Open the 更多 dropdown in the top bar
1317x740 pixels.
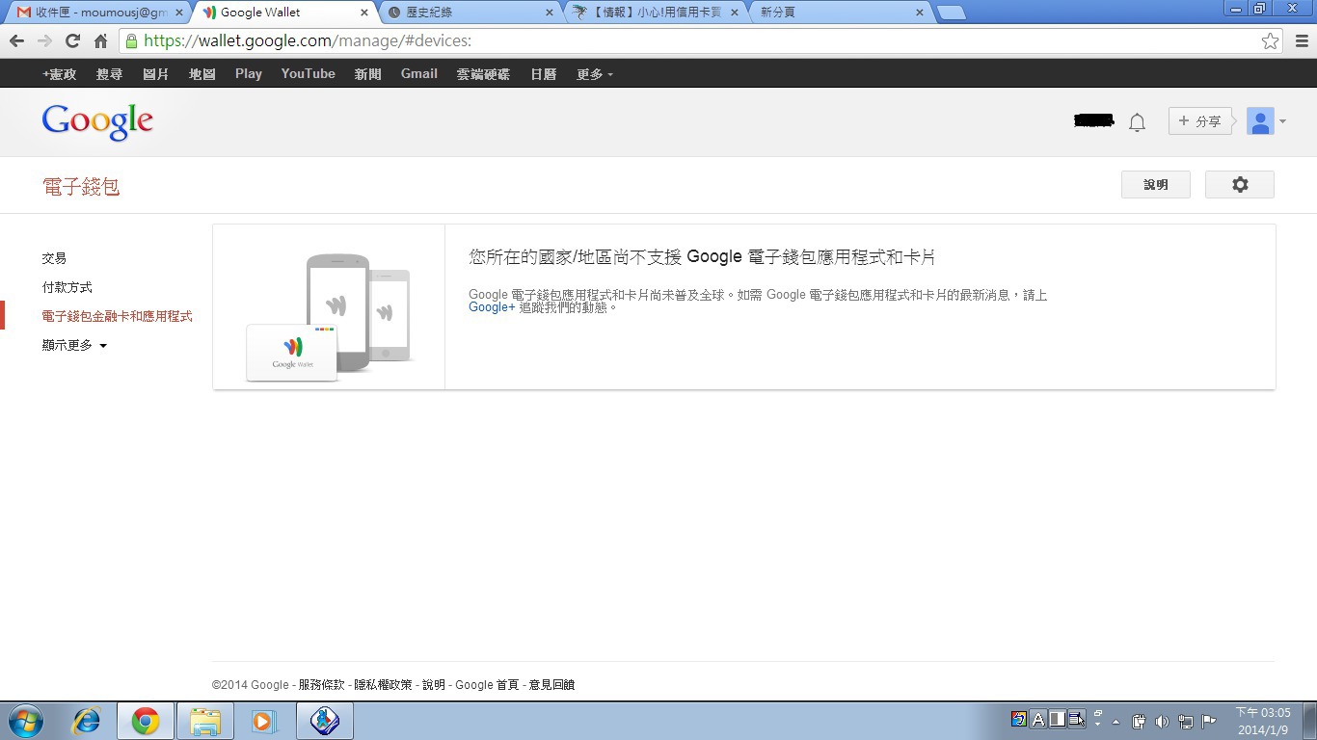tap(594, 74)
